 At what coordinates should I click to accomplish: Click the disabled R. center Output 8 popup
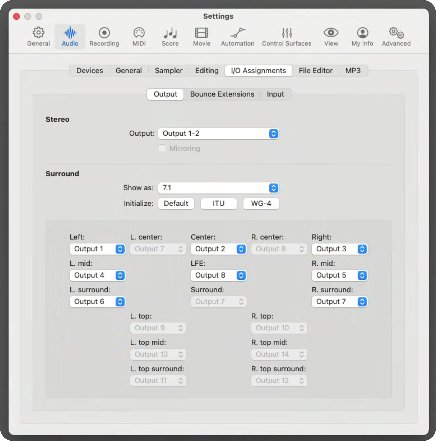click(279, 249)
